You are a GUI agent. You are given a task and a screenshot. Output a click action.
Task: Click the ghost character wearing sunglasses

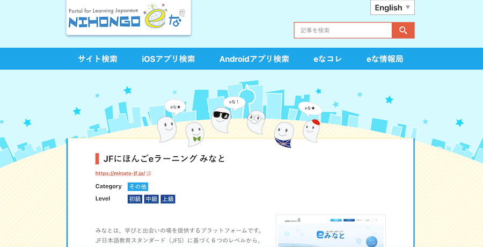click(x=221, y=120)
